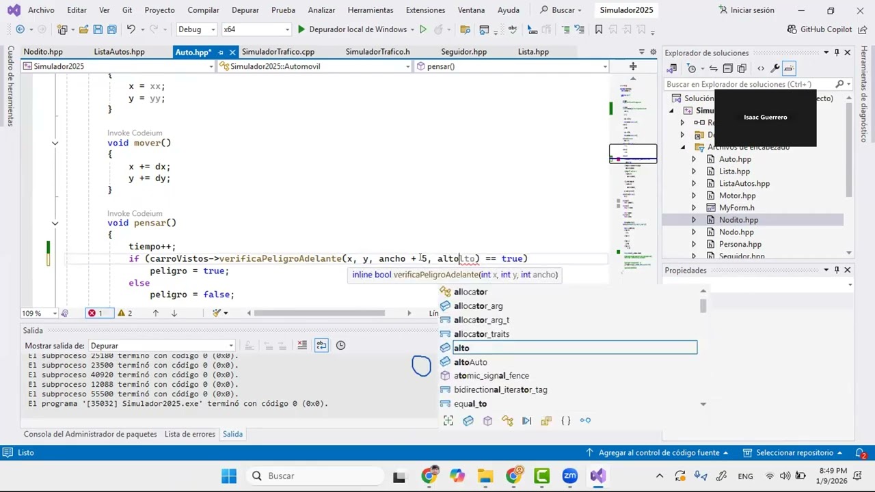Open the Debug configuration dropdown
The width and height of the screenshot is (875, 492).
(x=196, y=29)
